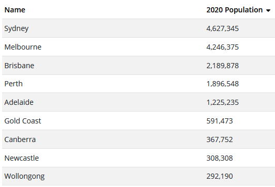
Task: Select the Melbourne city name
Action: [23, 47]
